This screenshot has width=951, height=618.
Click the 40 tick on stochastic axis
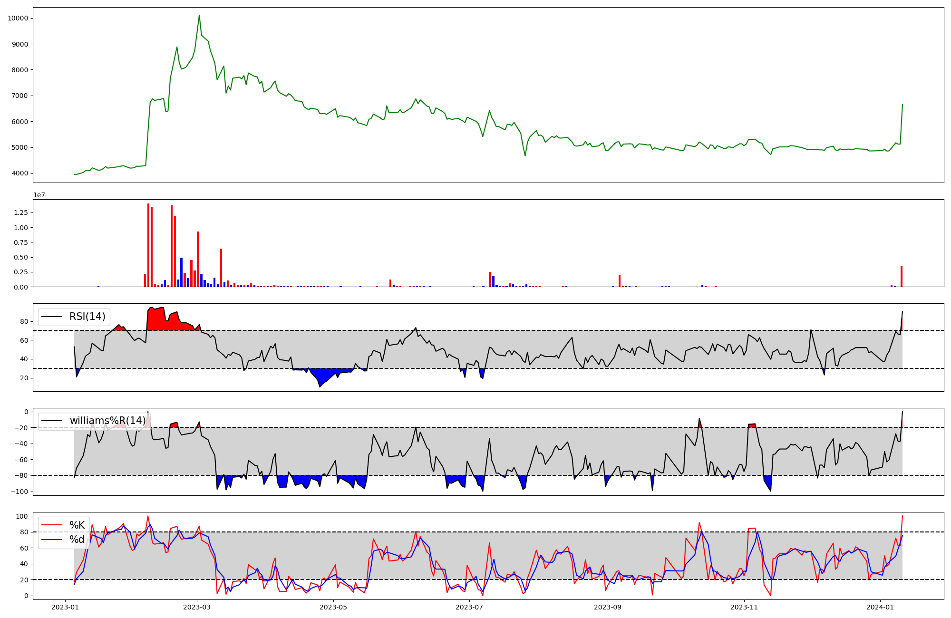[24, 564]
